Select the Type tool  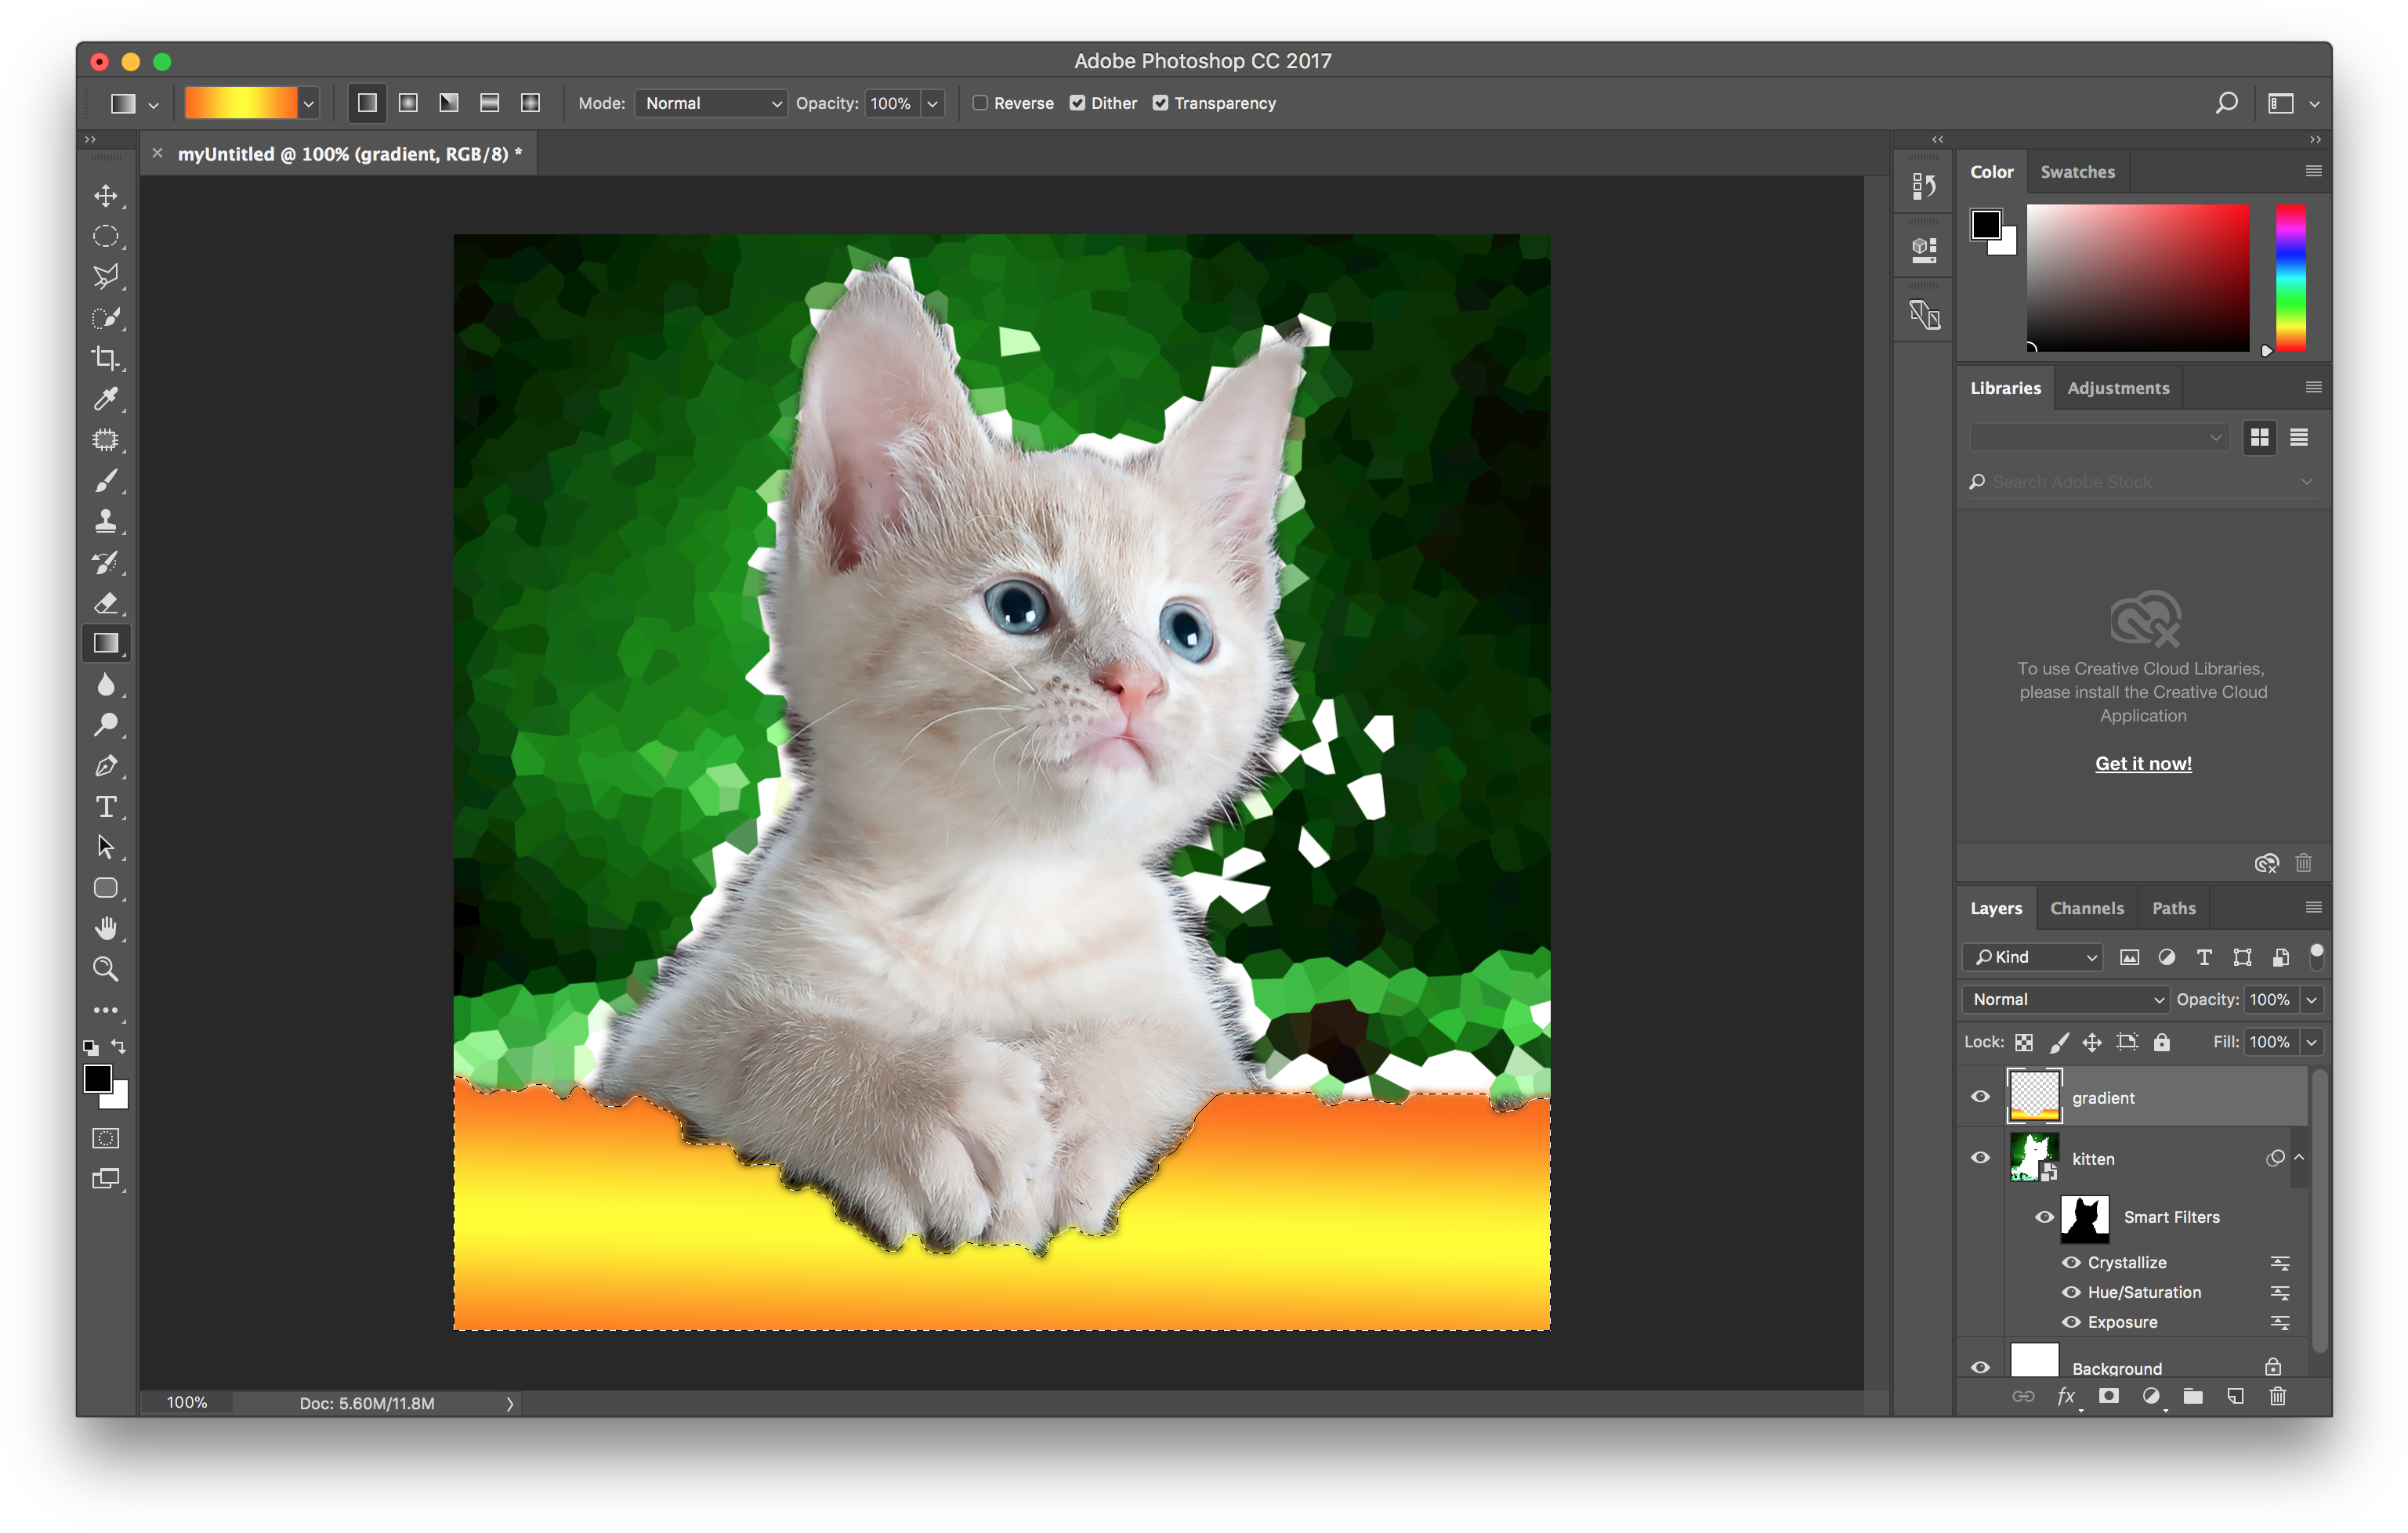106,807
